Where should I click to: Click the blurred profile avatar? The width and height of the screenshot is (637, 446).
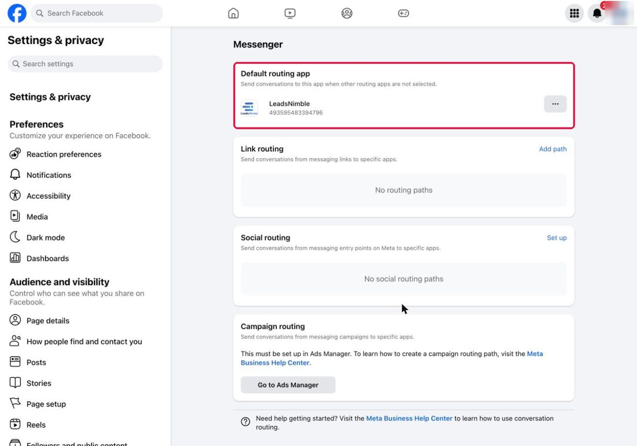point(620,13)
